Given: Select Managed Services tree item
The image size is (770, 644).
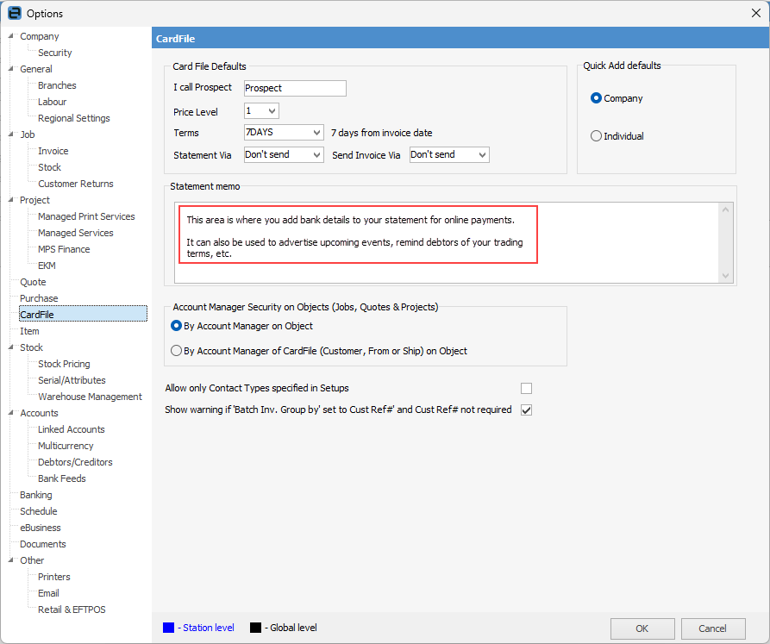Looking at the screenshot, I should pos(76,233).
